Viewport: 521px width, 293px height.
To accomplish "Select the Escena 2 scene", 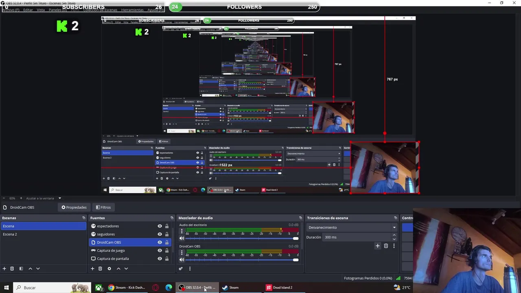I will [43, 234].
